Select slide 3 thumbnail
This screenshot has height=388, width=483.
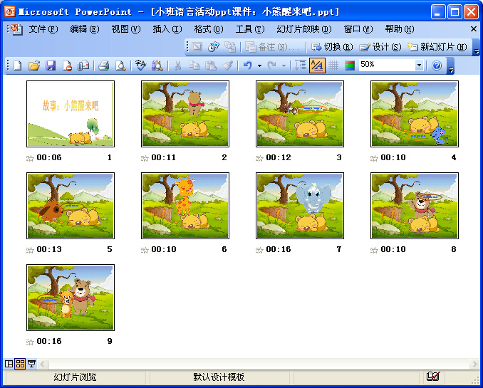300,114
